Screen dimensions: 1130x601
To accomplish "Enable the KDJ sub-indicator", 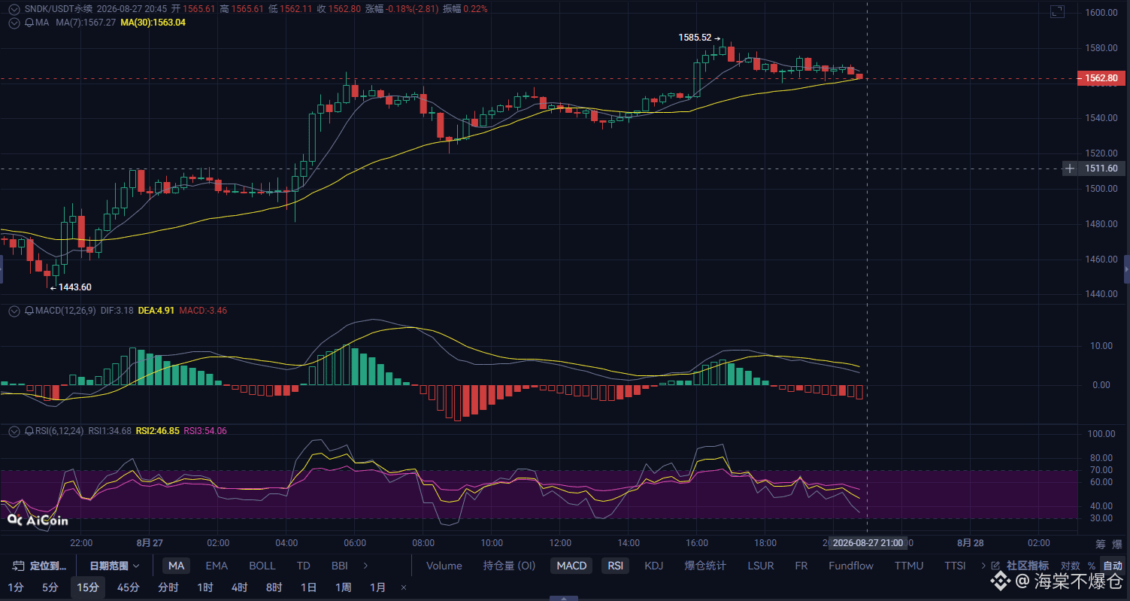I will (x=654, y=566).
